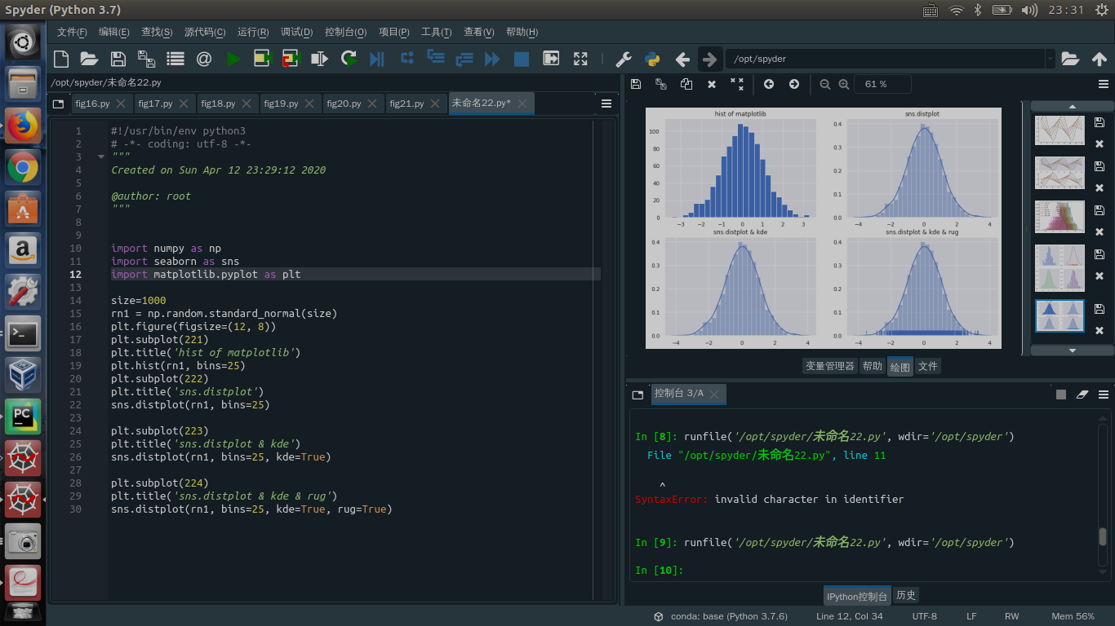This screenshot has height=626, width=1115.
Task: Expand the working directory dropdown arrow
Action: click(1050, 59)
